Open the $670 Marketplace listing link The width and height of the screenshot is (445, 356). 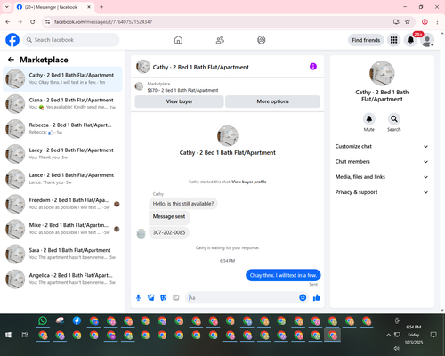[x=182, y=90]
